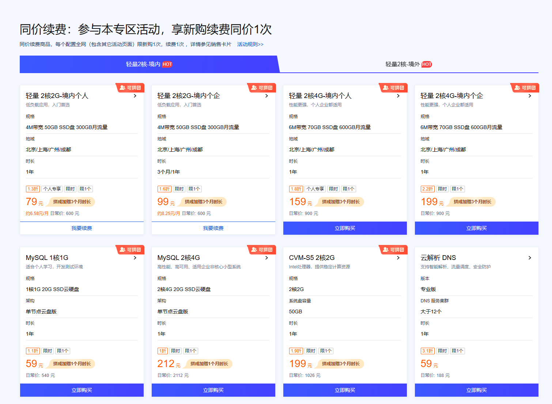Viewport: 552px width, 404px height.
Task: Expand the CVM-S5 2核2G card chevron
Action: coord(398,258)
